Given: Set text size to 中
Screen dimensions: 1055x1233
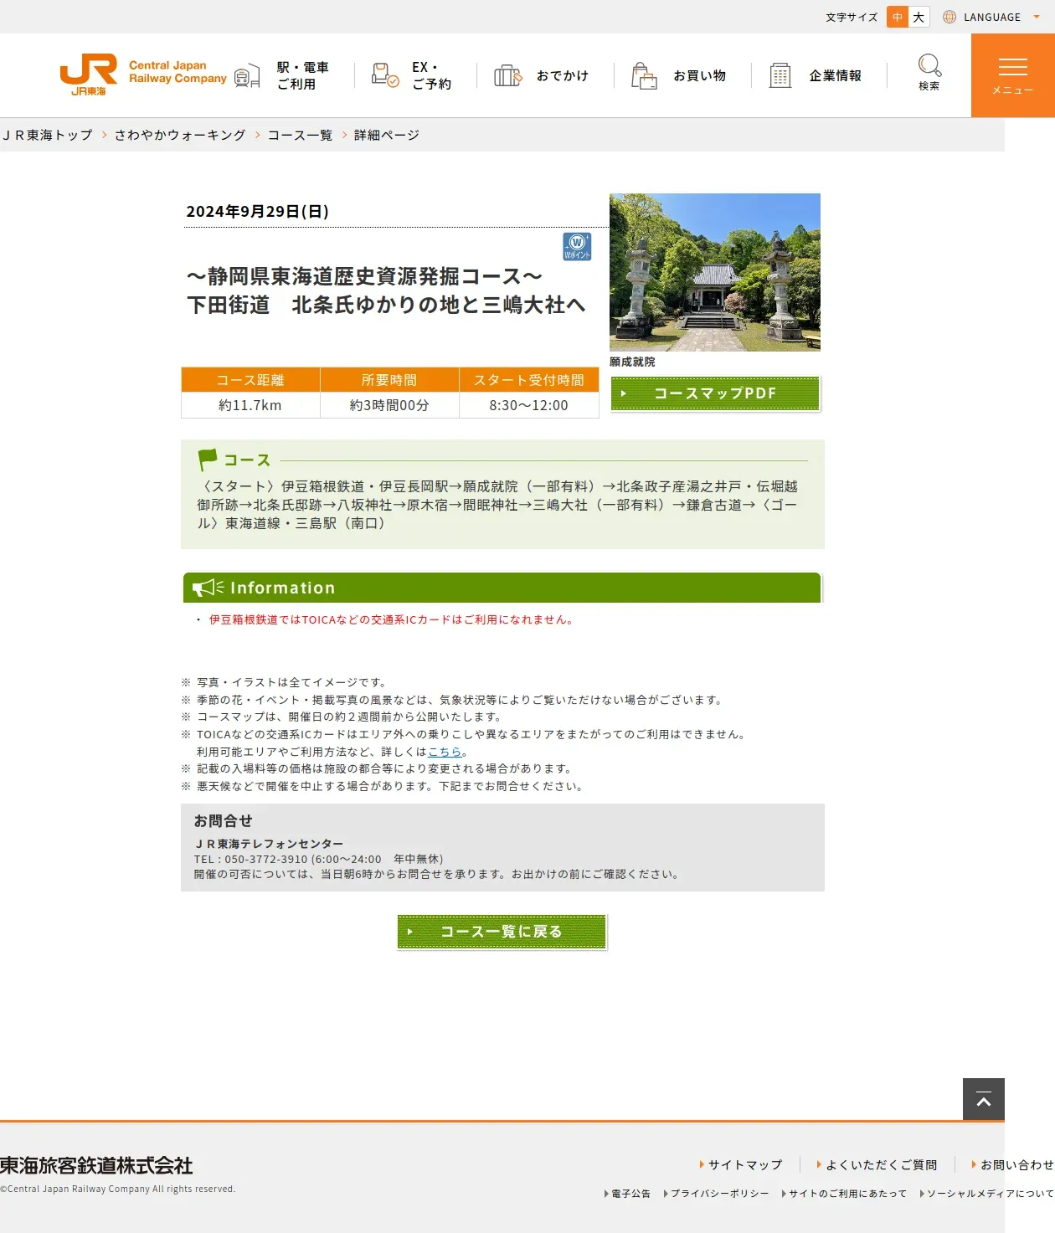Looking at the screenshot, I should tap(898, 17).
